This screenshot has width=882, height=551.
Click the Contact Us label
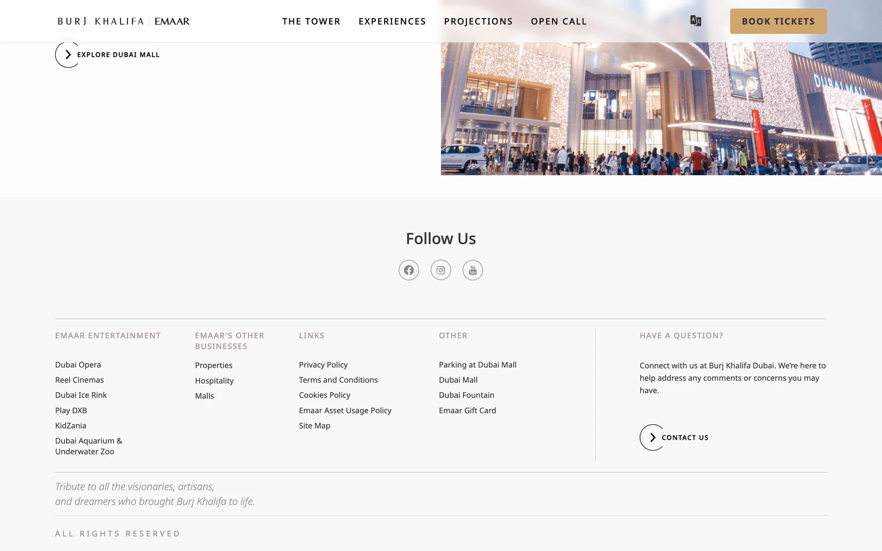[x=685, y=437]
